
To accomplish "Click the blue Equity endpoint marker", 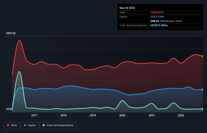I will pyautogui.click(x=203, y=90).
